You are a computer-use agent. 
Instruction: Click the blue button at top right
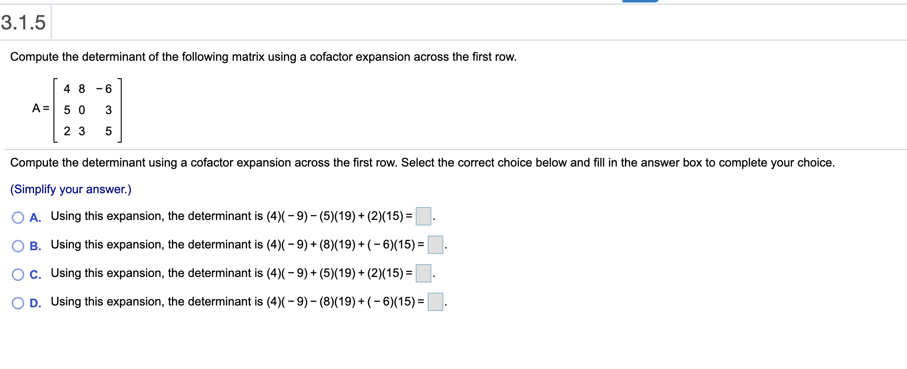[x=641, y=2]
